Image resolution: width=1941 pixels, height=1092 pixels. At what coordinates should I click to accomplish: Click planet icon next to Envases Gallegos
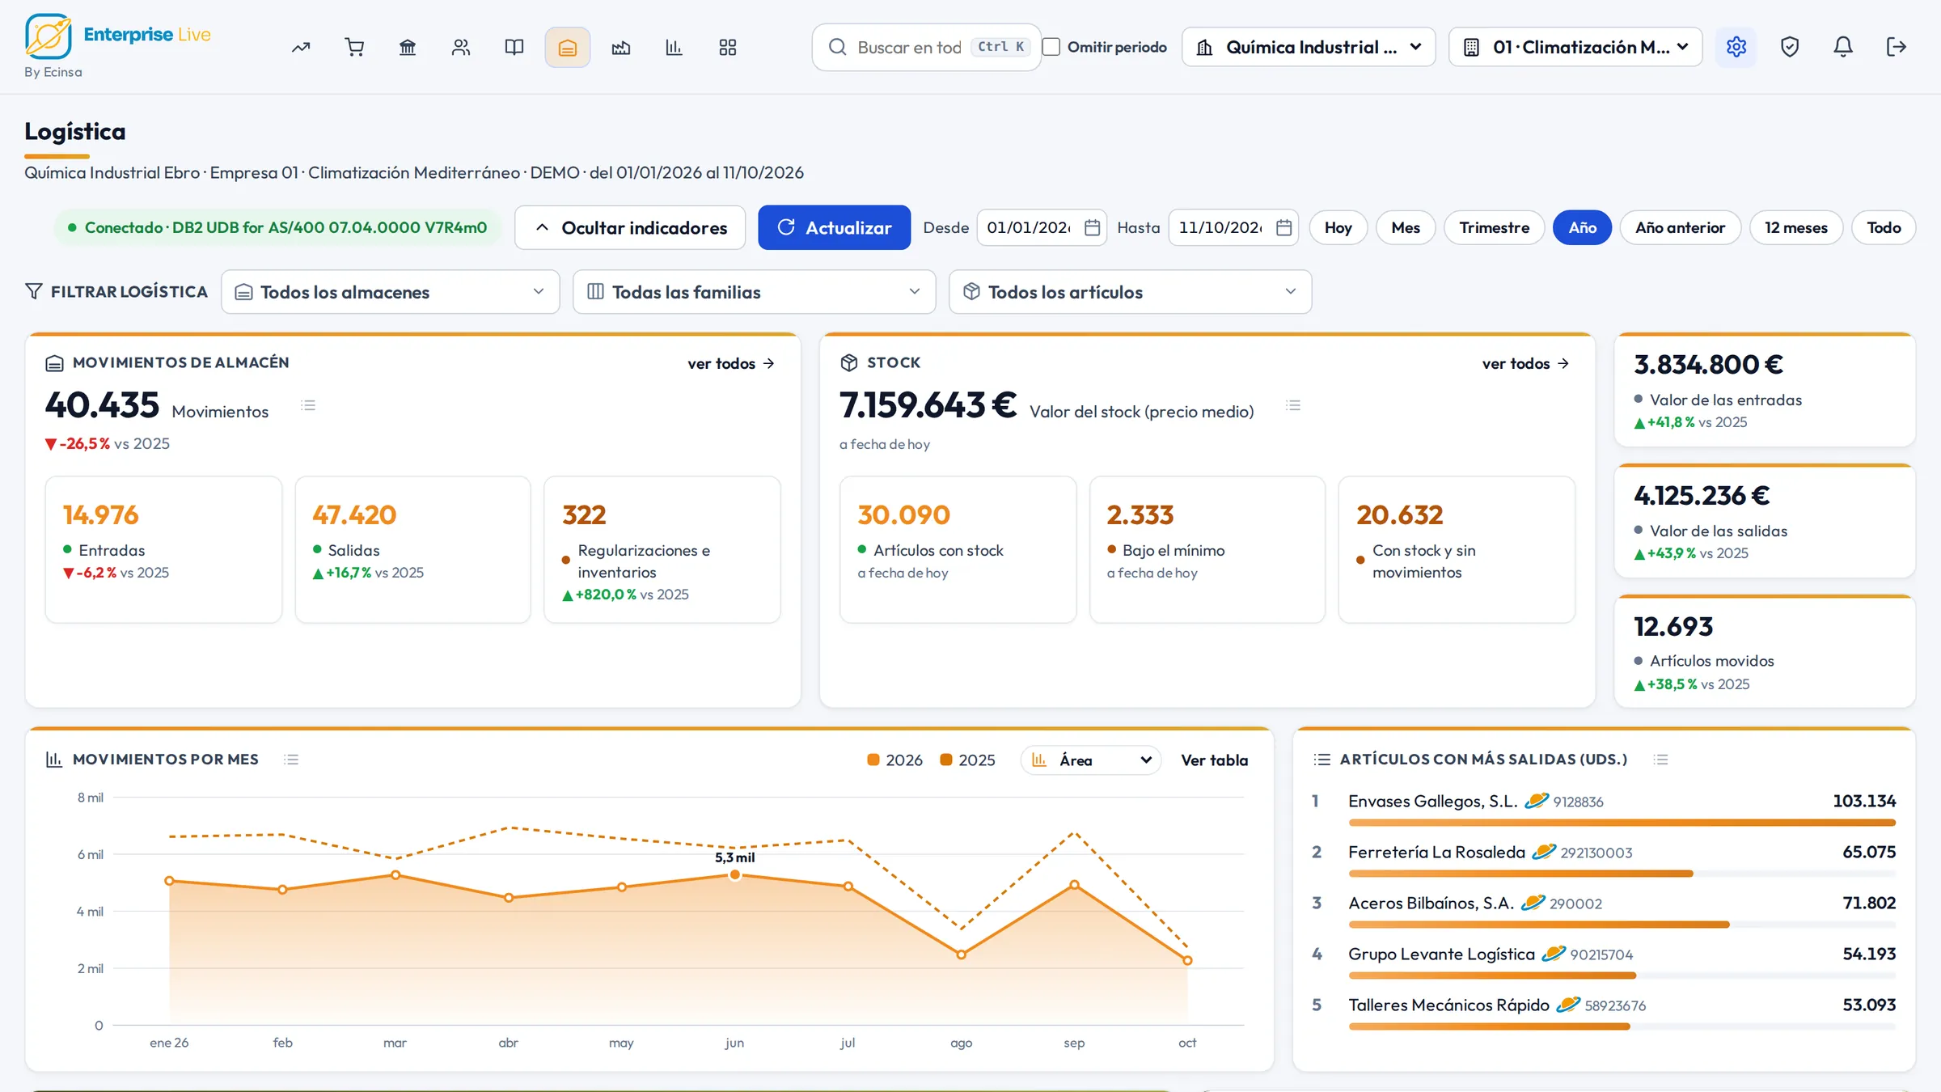click(x=1537, y=801)
